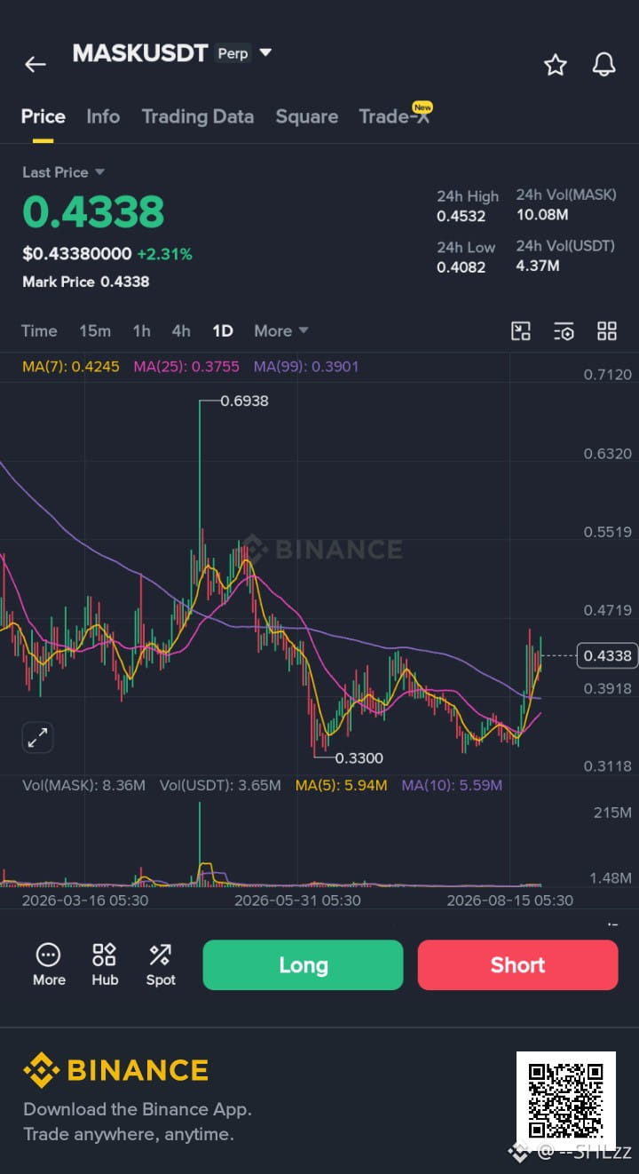The height and width of the screenshot is (1174, 639).
Task: Click the Perp contract type badge
Action: tap(233, 53)
